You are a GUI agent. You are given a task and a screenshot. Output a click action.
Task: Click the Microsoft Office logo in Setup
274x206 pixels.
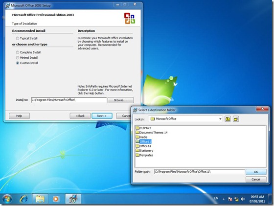pyautogui.click(x=130, y=18)
